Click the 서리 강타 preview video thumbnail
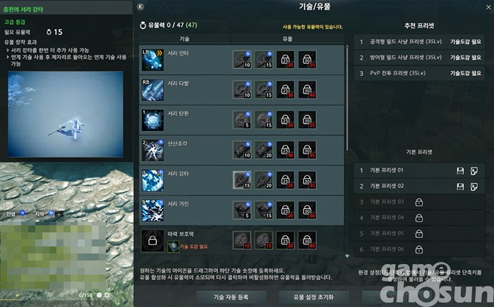 click(x=66, y=114)
